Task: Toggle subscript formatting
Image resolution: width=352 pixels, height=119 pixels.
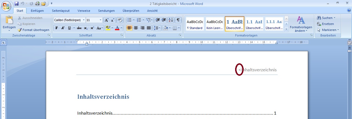Action: (86, 28)
